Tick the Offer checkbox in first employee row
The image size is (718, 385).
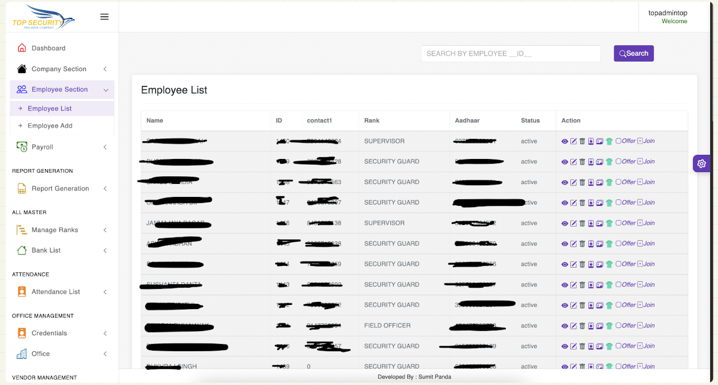coord(618,141)
